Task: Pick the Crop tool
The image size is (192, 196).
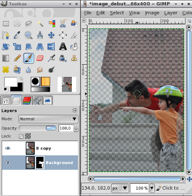Action: 74,35
